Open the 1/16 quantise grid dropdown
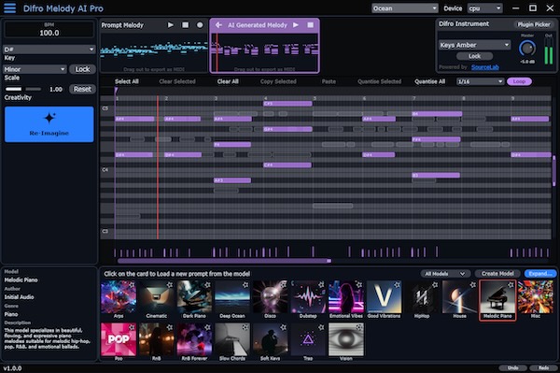The width and height of the screenshot is (560, 373). [x=480, y=81]
